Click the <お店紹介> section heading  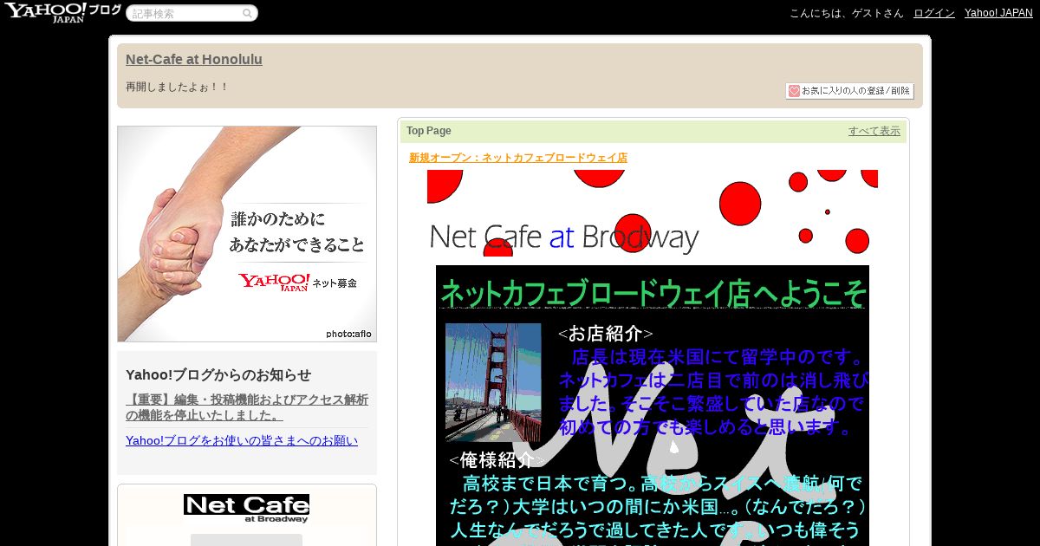tap(605, 334)
